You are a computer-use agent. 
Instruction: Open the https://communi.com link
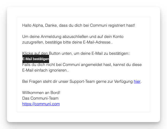pos(41,104)
